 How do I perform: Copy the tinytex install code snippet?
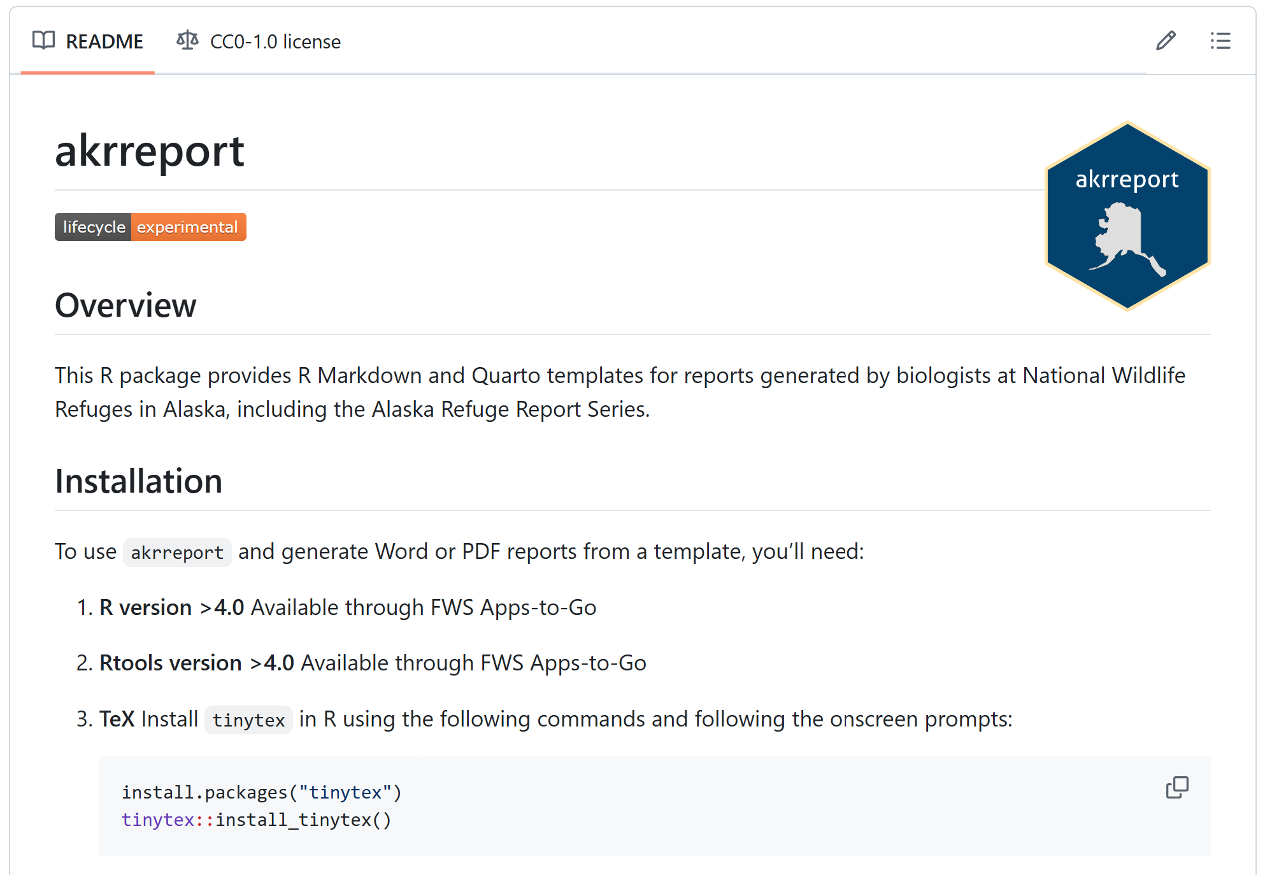pyautogui.click(x=1176, y=788)
